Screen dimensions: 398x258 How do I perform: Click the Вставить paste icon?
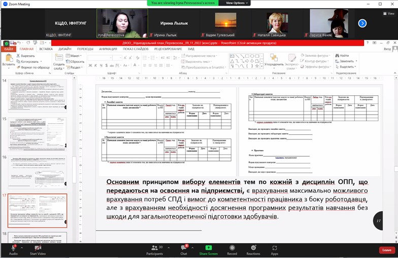click(x=8, y=59)
